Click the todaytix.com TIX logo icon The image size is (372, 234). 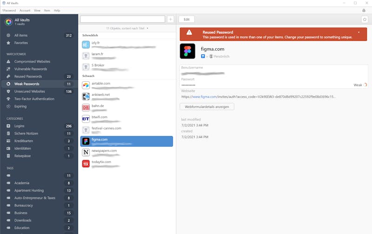pos(86,163)
